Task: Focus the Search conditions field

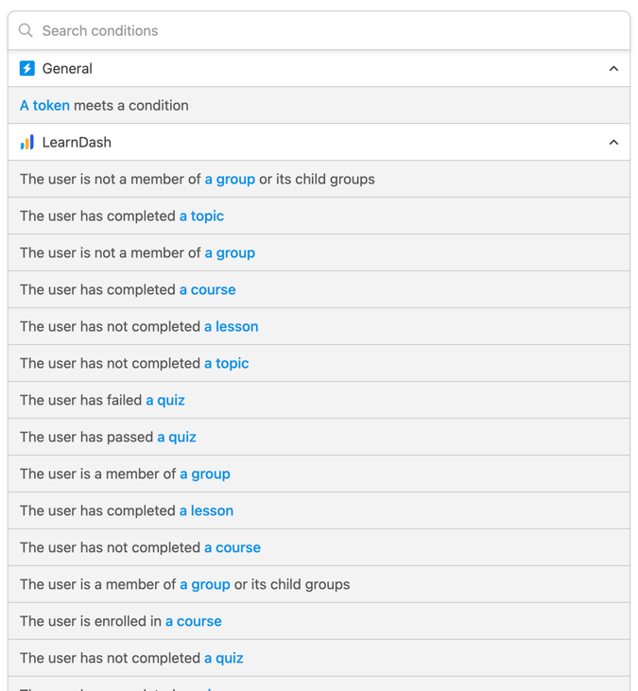Action: (319, 30)
